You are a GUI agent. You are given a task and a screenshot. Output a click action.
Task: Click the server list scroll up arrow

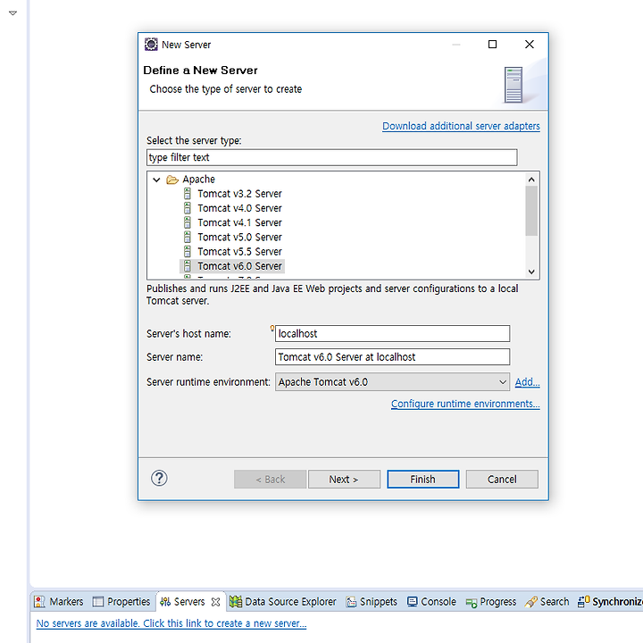531,180
